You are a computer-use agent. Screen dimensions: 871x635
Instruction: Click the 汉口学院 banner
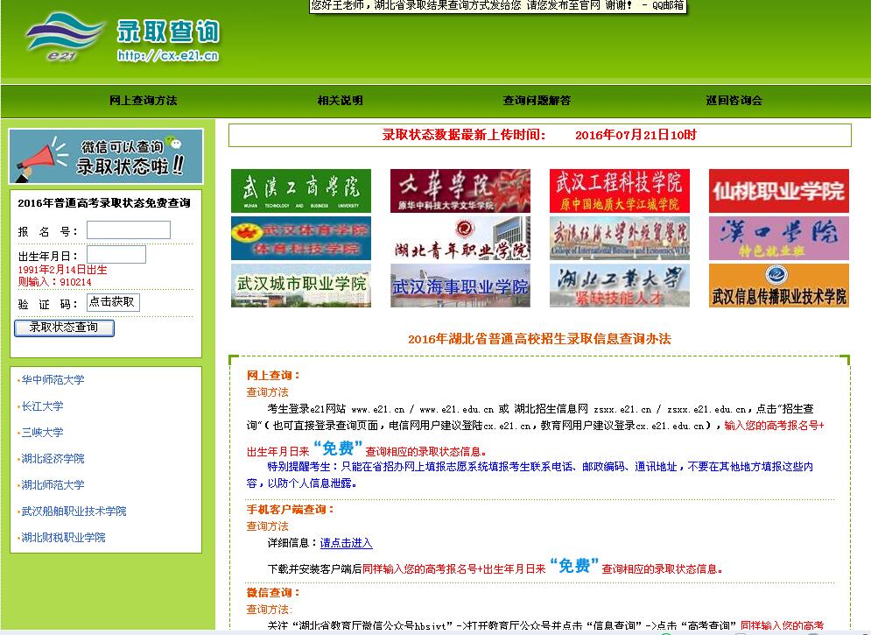(779, 238)
